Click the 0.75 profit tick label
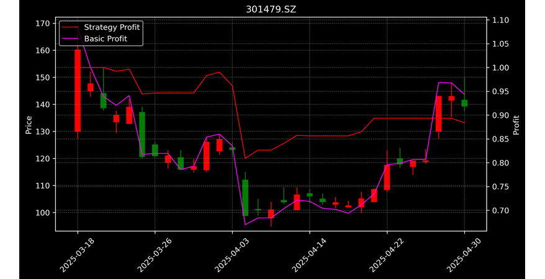This screenshot has height=279, width=545. (501, 187)
